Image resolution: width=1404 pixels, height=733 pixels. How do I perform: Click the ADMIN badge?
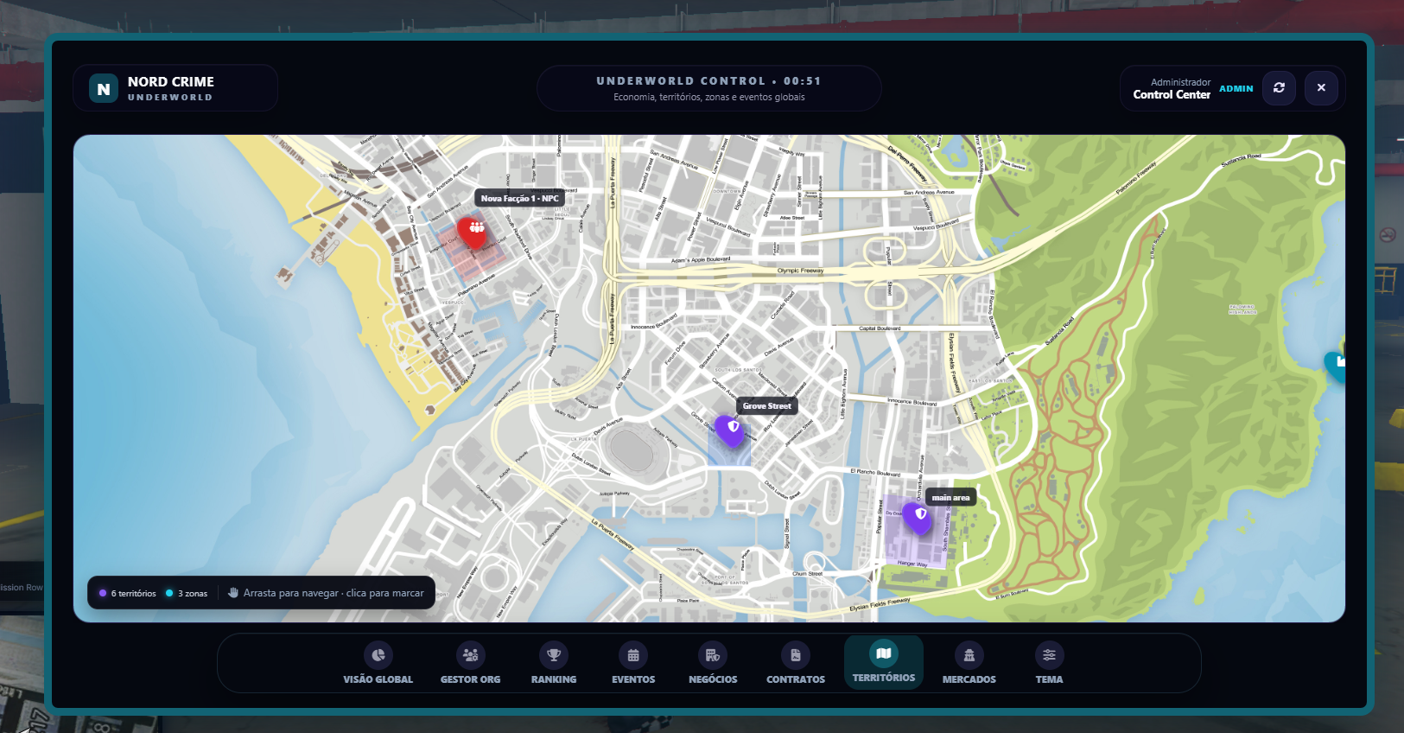[x=1236, y=88]
